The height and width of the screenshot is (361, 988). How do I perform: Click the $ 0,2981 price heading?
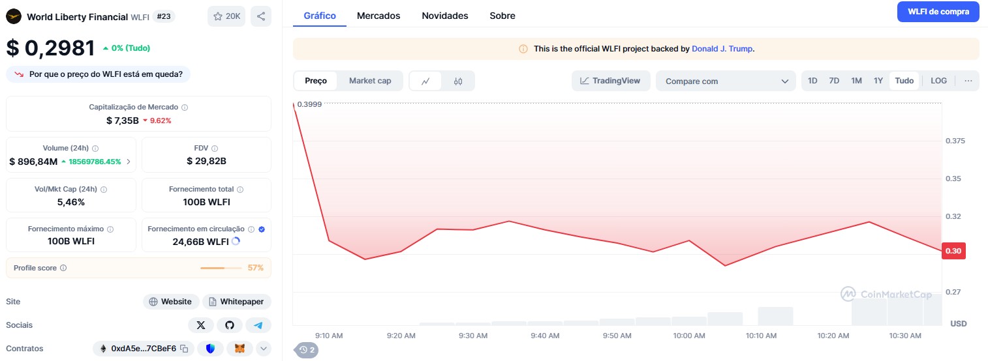coord(51,48)
